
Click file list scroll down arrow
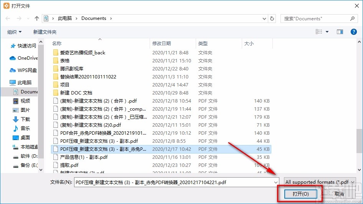tap(359, 170)
